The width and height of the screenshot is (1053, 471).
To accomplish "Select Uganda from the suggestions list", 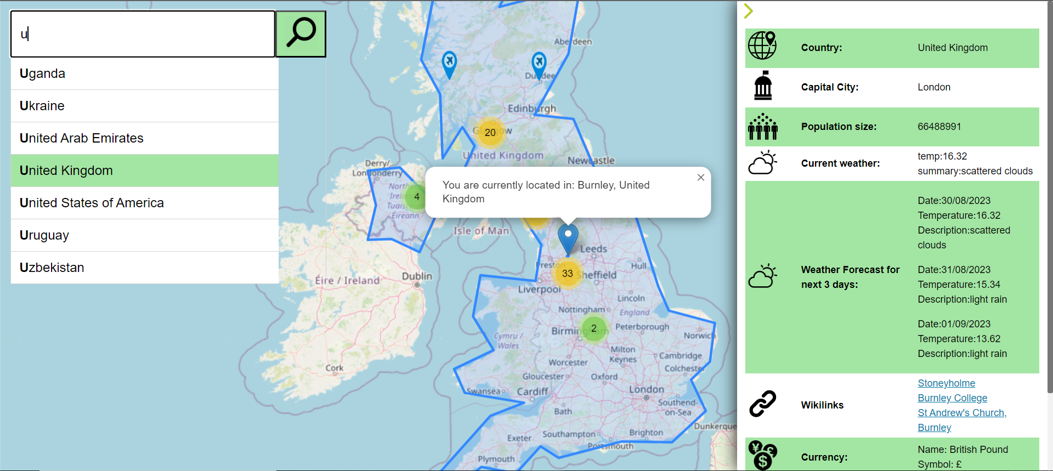I will [x=144, y=73].
